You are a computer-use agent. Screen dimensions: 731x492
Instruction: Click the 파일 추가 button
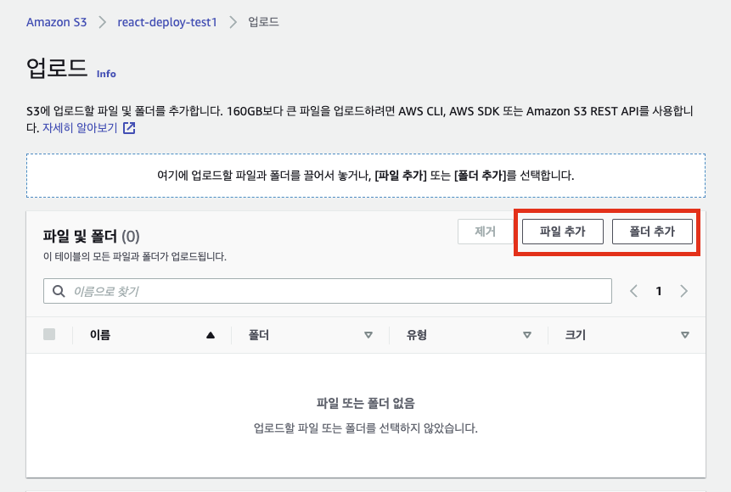point(563,232)
